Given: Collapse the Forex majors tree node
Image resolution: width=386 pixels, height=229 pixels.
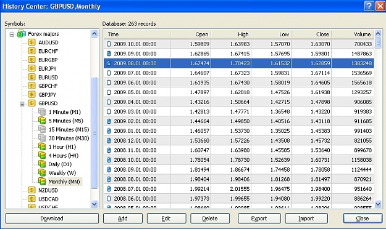Looking at the screenshot, I should [x=12, y=34].
